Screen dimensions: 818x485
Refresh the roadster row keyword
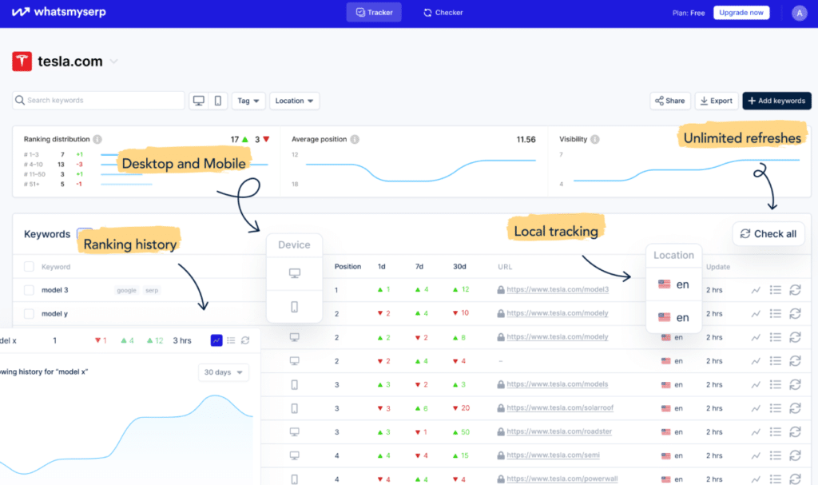pos(795,431)
